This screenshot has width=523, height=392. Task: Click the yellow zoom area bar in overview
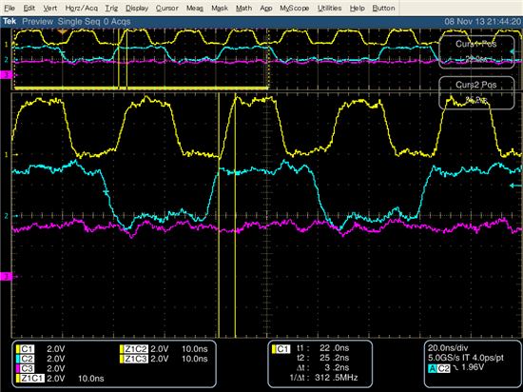[x=141, y=88]
